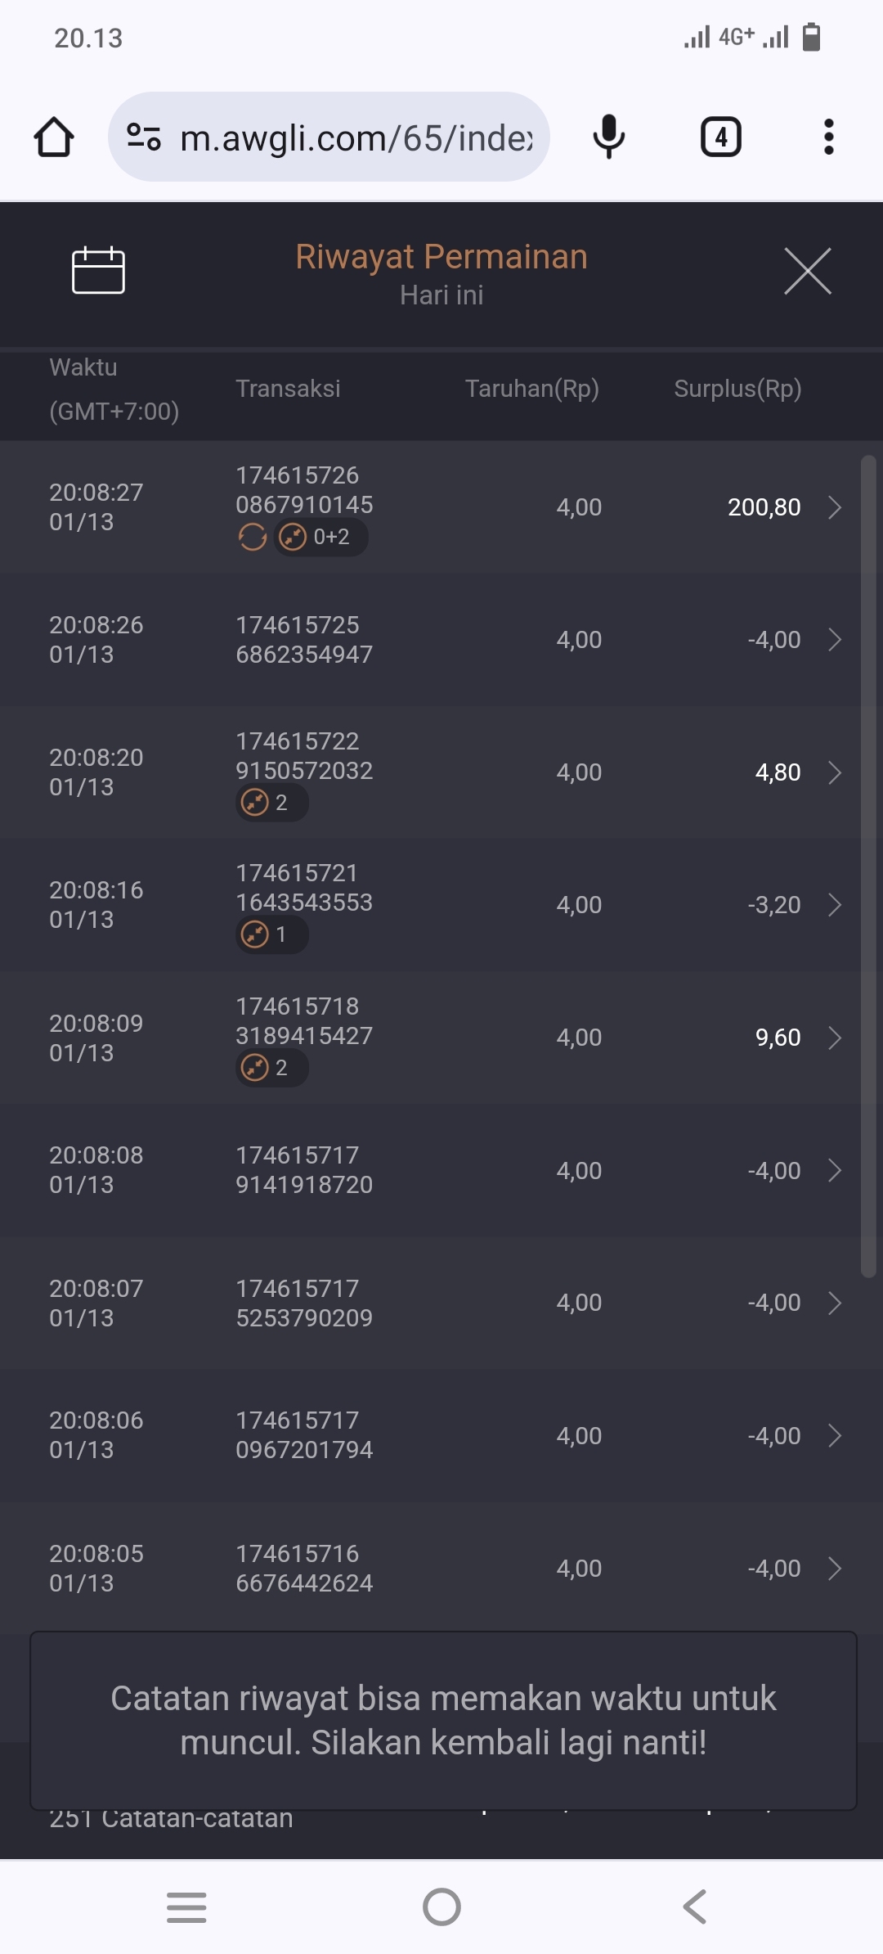Tap the refresh circle icon in first transaction

coord(252,538)
